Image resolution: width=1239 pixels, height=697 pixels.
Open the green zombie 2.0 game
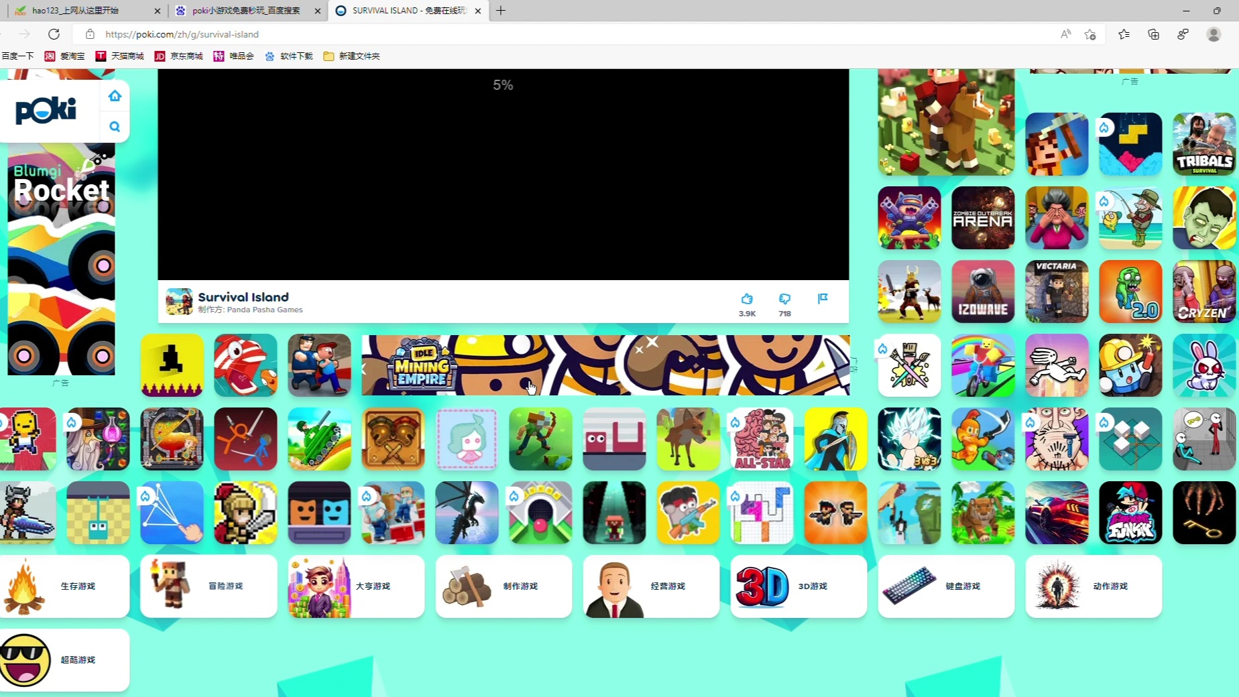1130,292
